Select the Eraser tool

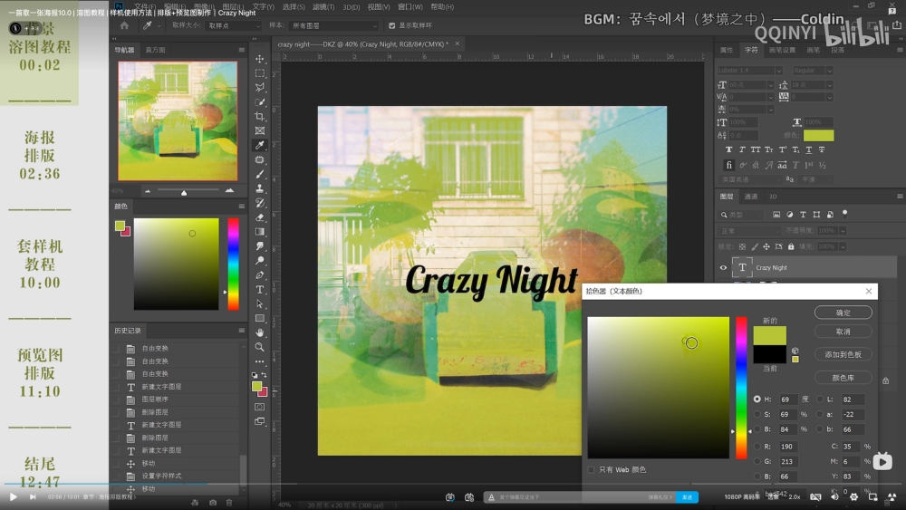coord(260,217)
